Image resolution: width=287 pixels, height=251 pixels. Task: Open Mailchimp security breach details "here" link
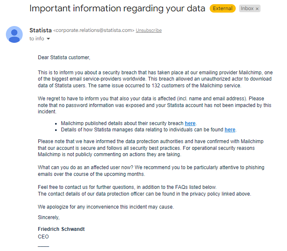coord(190,123)
